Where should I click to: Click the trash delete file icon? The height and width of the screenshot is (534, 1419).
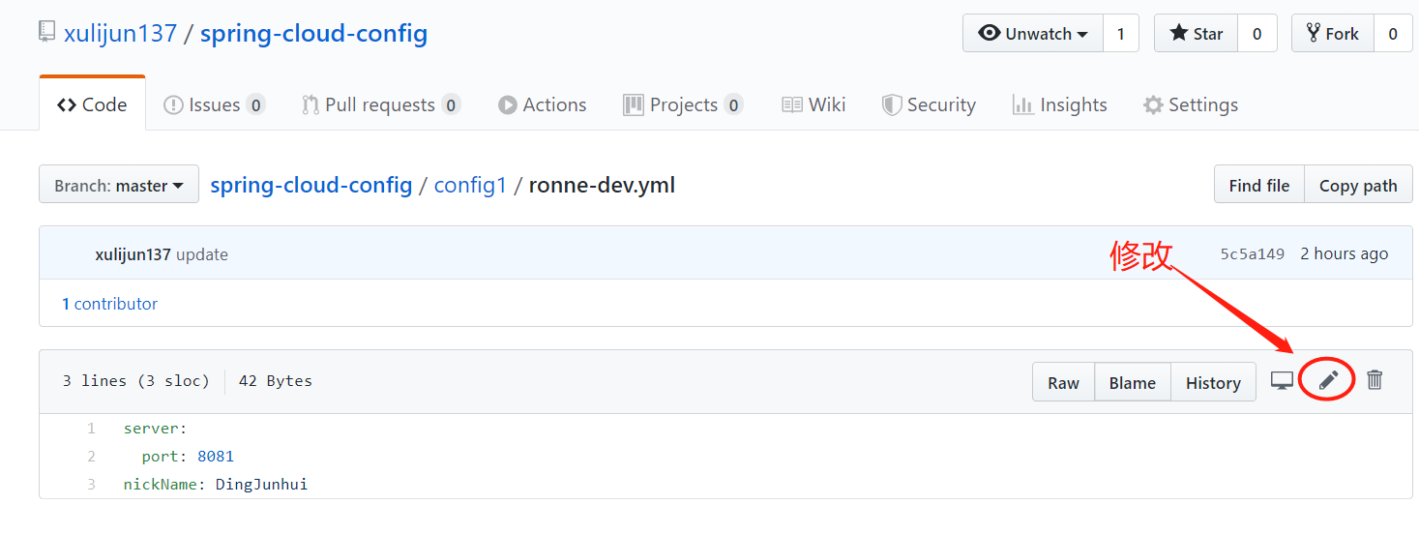coord(1375,380)
